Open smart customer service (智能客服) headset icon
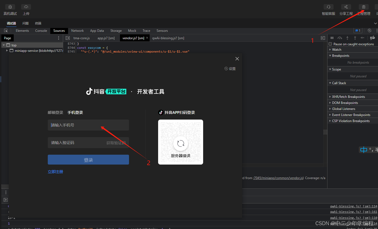Screen dimensions: 378x229 pyautogui.click(x=329, y=7)
